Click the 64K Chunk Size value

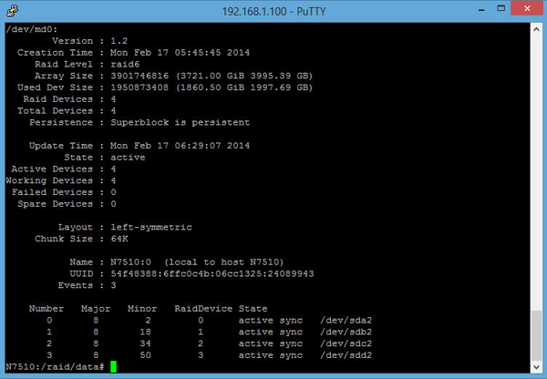pyautogui.click(x=119, y=239)
